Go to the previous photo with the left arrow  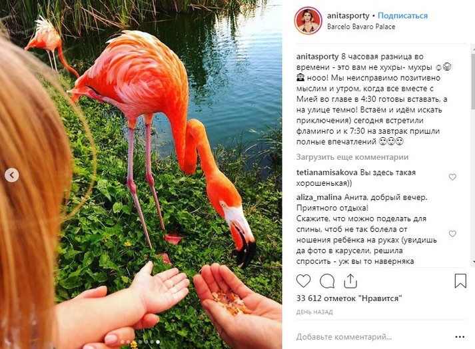point(12,175)
